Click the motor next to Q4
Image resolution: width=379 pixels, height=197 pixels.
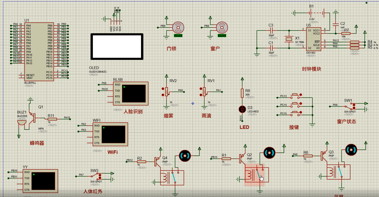(x=185, y=156)
